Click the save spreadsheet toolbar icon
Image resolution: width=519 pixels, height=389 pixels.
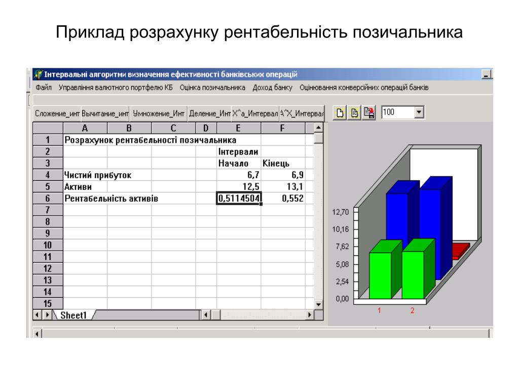pyautogui.click(x=369, y=113)
